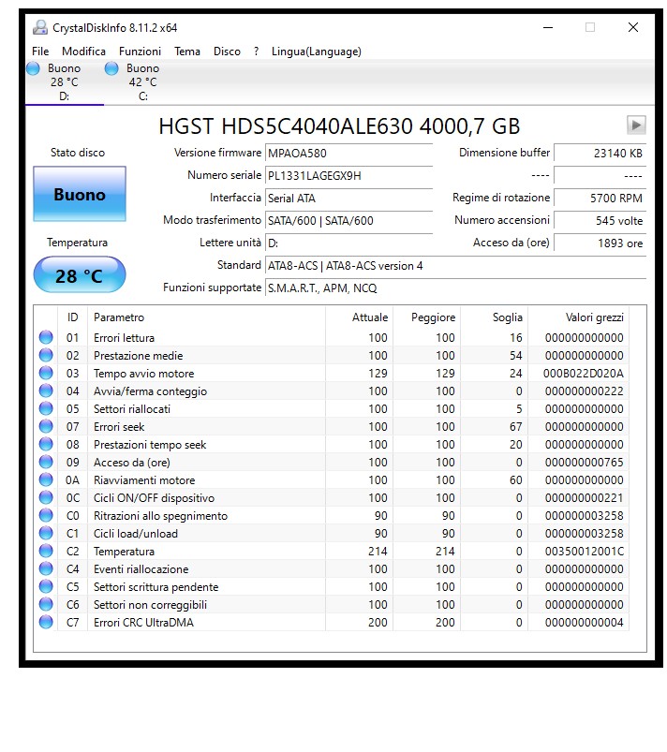Click the Modo trasferimento SATA/600 field
This screenshot has height=752, width=667.
pyautogui.click(x=348, y=221)
